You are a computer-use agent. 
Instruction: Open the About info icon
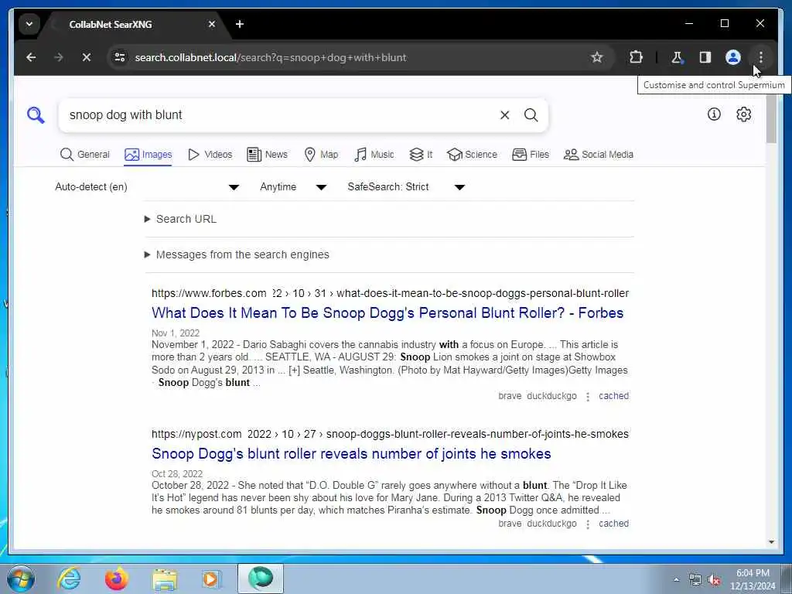coord(714,114)
